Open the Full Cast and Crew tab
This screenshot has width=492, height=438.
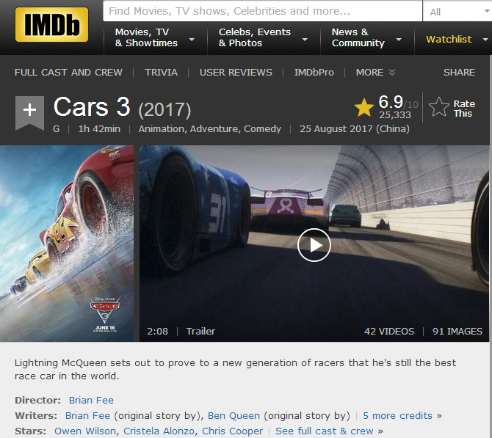click(68, 72)
